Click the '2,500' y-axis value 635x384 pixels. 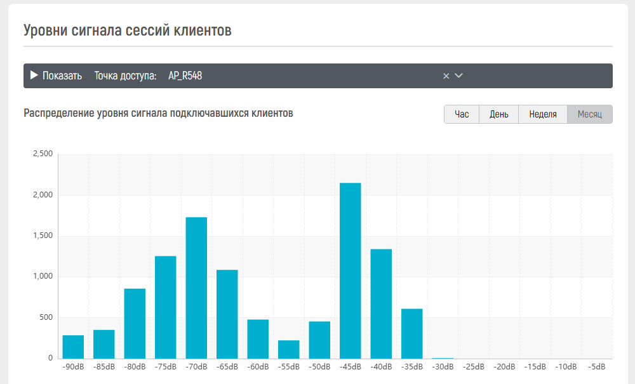point(43,154)
